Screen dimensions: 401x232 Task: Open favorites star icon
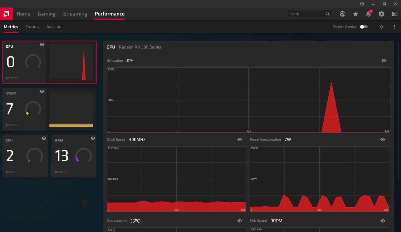pos(356,14)
